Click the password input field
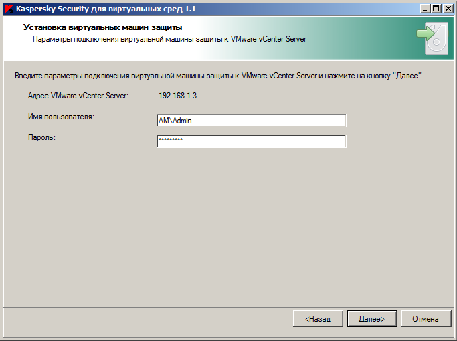 [x=251, y=141]
